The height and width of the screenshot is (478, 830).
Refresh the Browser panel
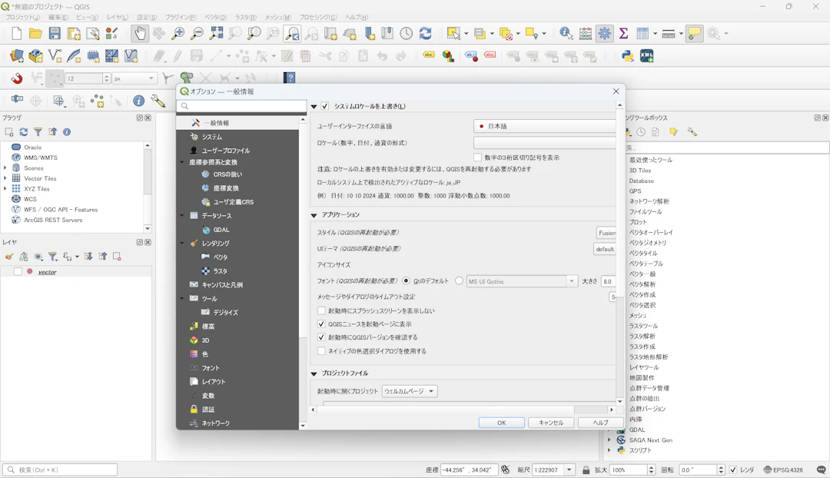(x=24, y=132)
